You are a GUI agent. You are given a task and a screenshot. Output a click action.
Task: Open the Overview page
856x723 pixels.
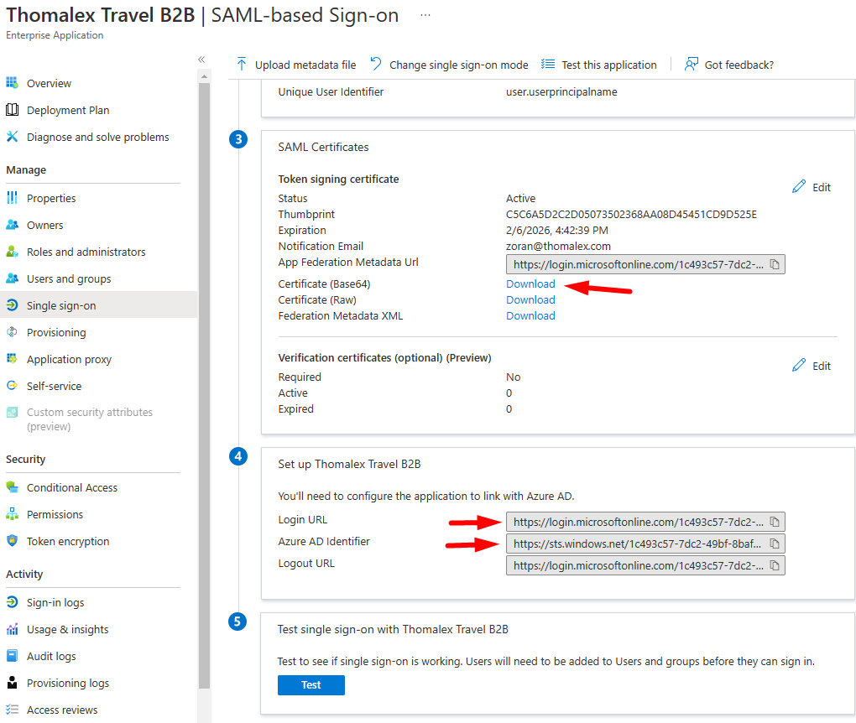(x=49, y=84)
